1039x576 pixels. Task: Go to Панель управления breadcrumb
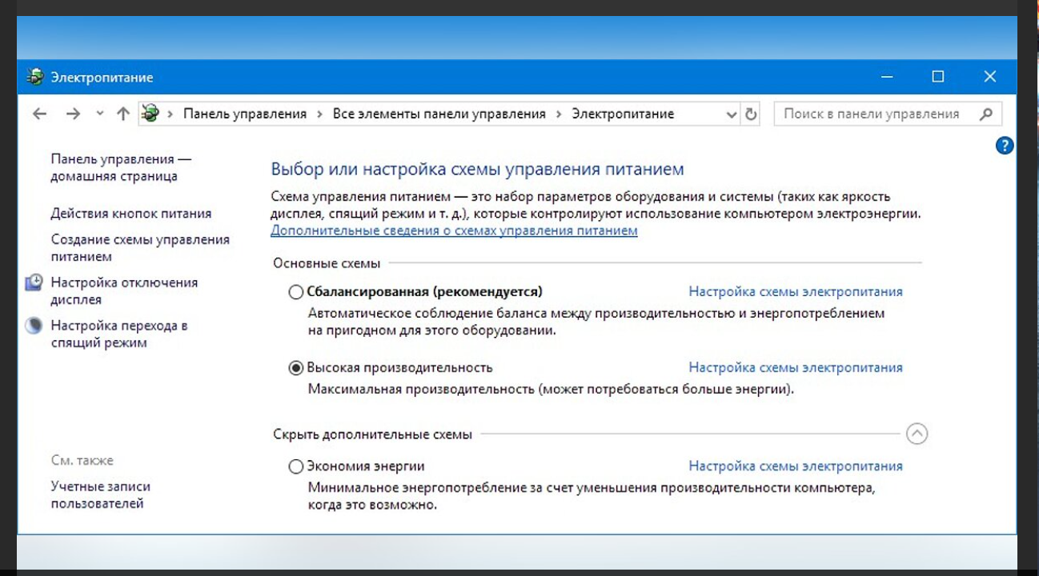click(244, 114)
